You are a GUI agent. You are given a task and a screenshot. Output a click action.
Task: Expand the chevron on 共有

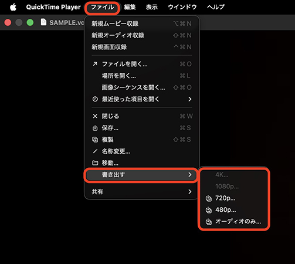[x=190, y=192]
